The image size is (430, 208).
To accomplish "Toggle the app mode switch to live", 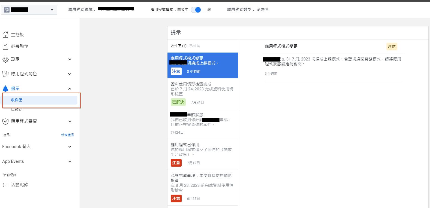I will point(196,10).
